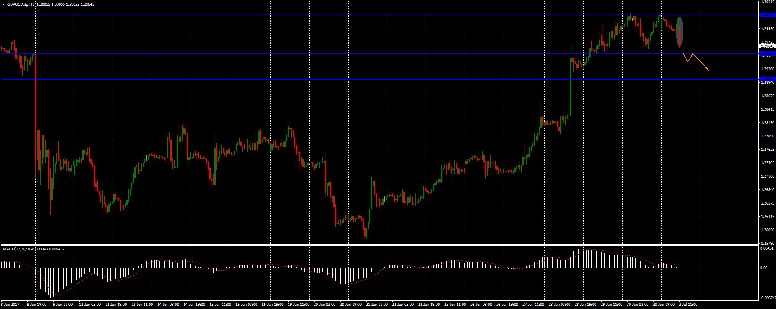Select the gray ellipse drawn on the latest candle
The image size is (776, 309).
pyautogui.click(x=679, y=31)
